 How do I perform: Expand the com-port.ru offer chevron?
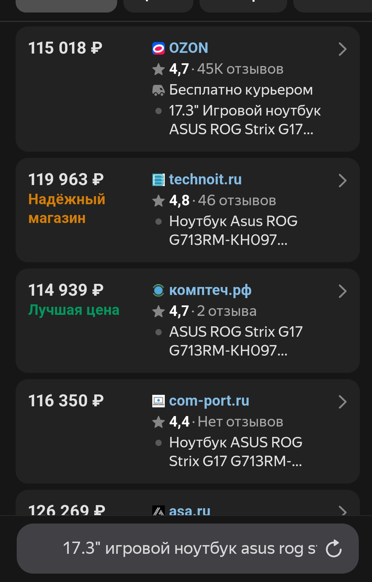(x=342, y=402)
